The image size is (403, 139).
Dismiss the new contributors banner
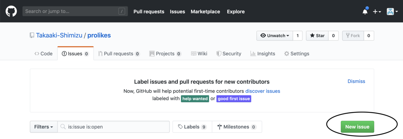click(356, 81)
